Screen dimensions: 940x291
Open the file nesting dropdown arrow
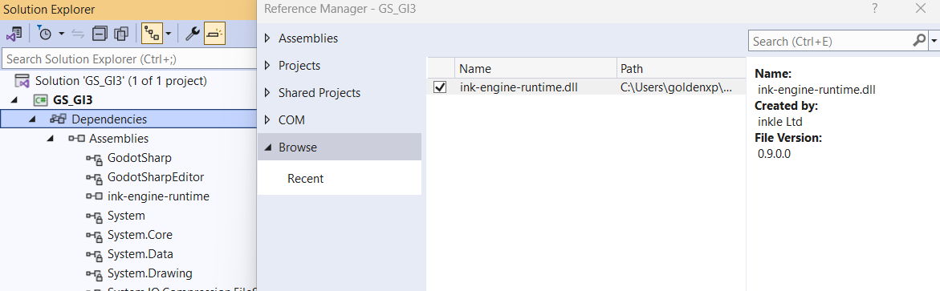coord(169,34)
